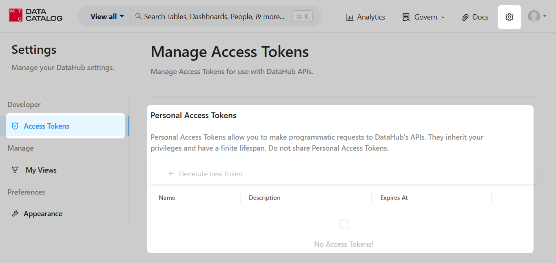Click the Govern document icon
The width and height of the screenshot is (556, 263).
click(406, 17)
